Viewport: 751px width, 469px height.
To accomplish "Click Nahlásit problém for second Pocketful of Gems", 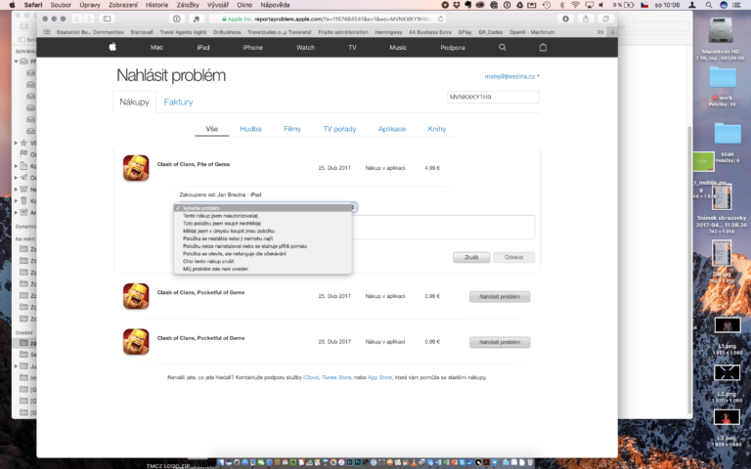I will coord(499,342).
